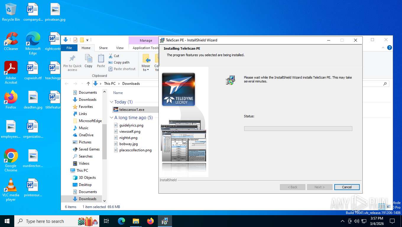
Task: Select VLC media player desktop shortcut
Action: click(11, 190)
